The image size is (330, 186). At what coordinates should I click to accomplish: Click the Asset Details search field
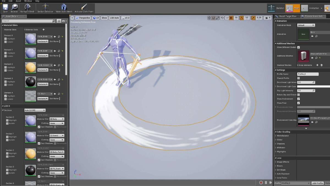(29, 21)
